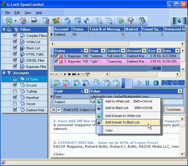Open the statistics chart icon
Screen dimensions: 188x166
coord(120,21)
